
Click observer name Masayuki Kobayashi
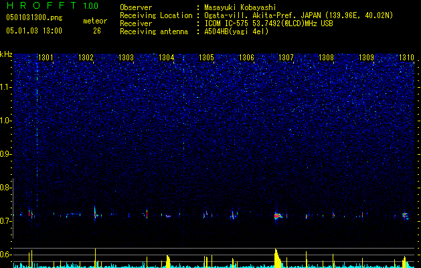pyautogui.click(x=240, y=8)
